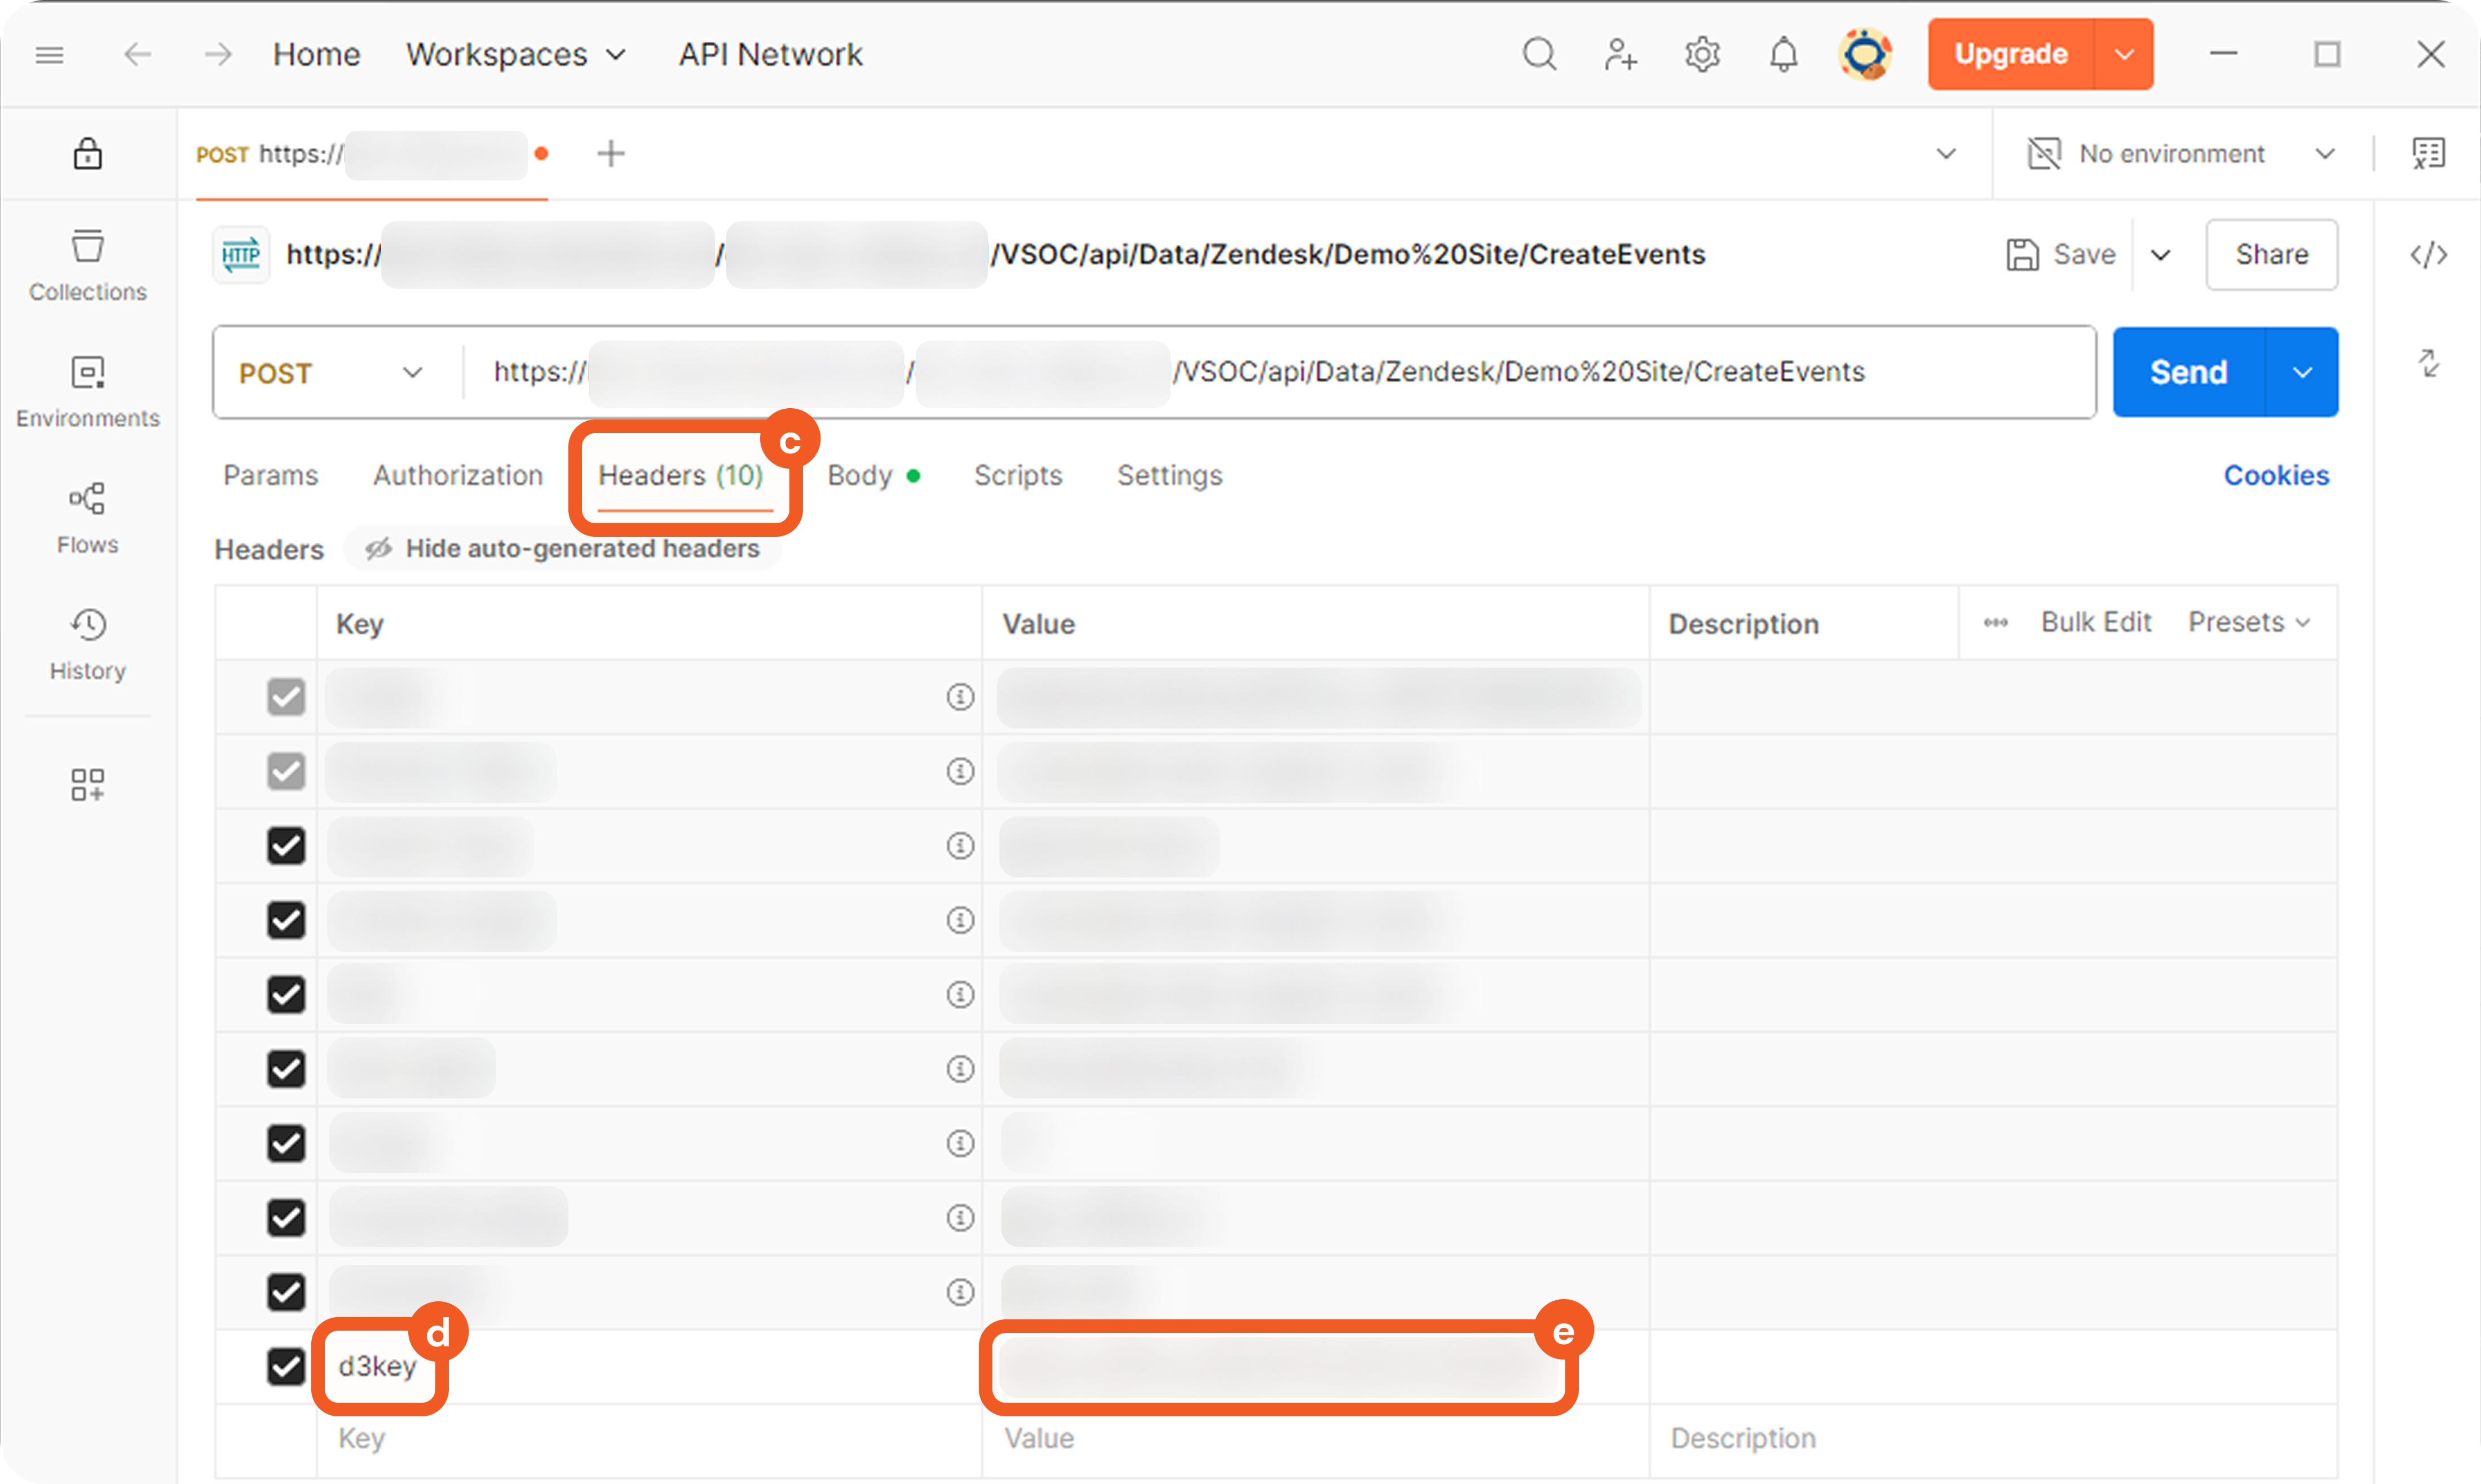
Task: Switch to the Body tab
Action: tap(860, 476)
